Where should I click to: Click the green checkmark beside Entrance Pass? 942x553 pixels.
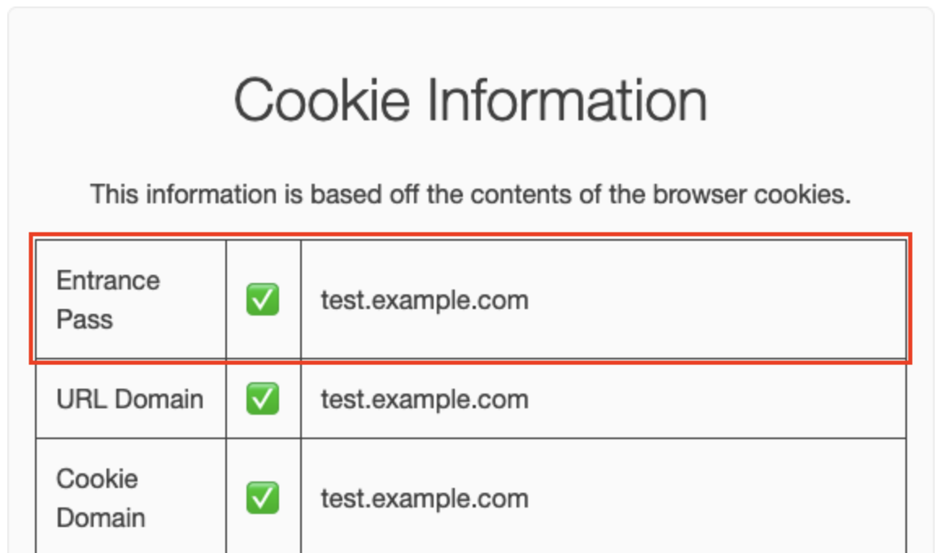263,299
